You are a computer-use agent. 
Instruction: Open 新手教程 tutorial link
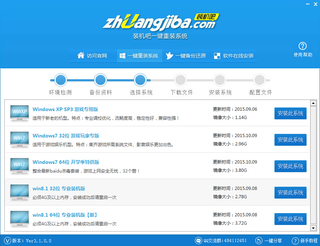pos(309,241)
